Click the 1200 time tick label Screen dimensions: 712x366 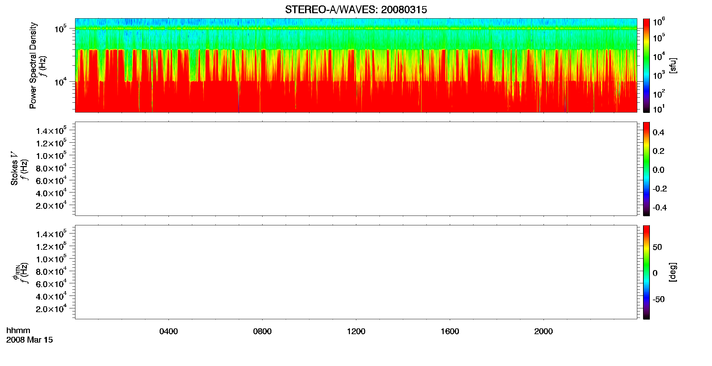pyautogui.click(x=356, y=331)
